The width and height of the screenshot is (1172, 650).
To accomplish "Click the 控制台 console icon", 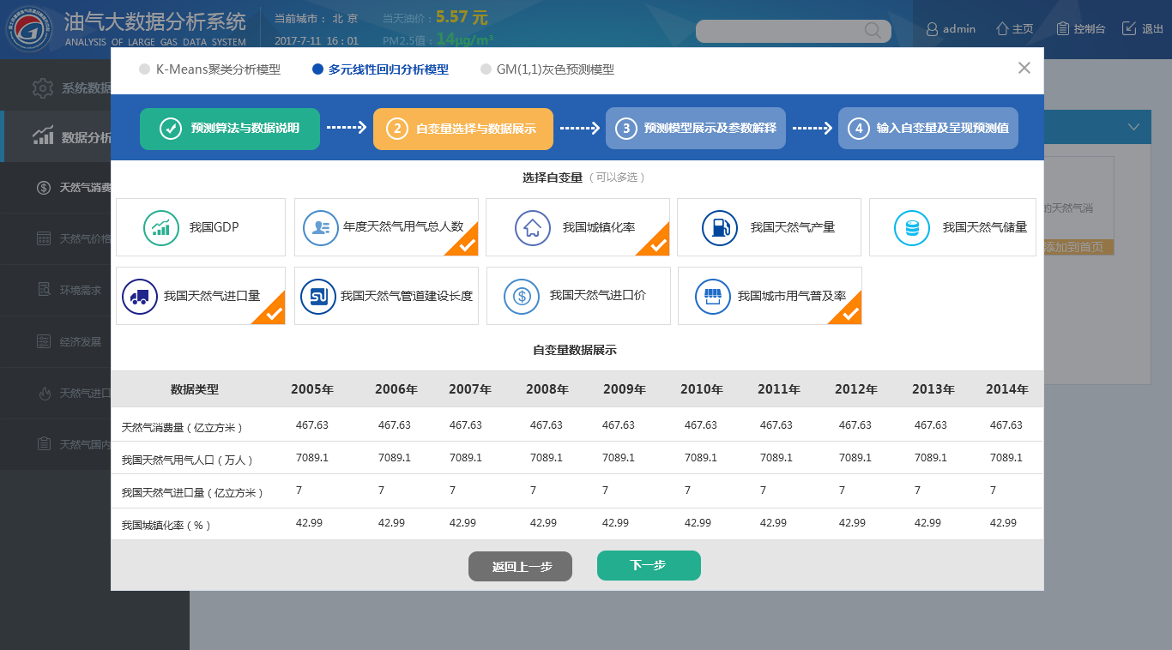I will [1062, 28].
